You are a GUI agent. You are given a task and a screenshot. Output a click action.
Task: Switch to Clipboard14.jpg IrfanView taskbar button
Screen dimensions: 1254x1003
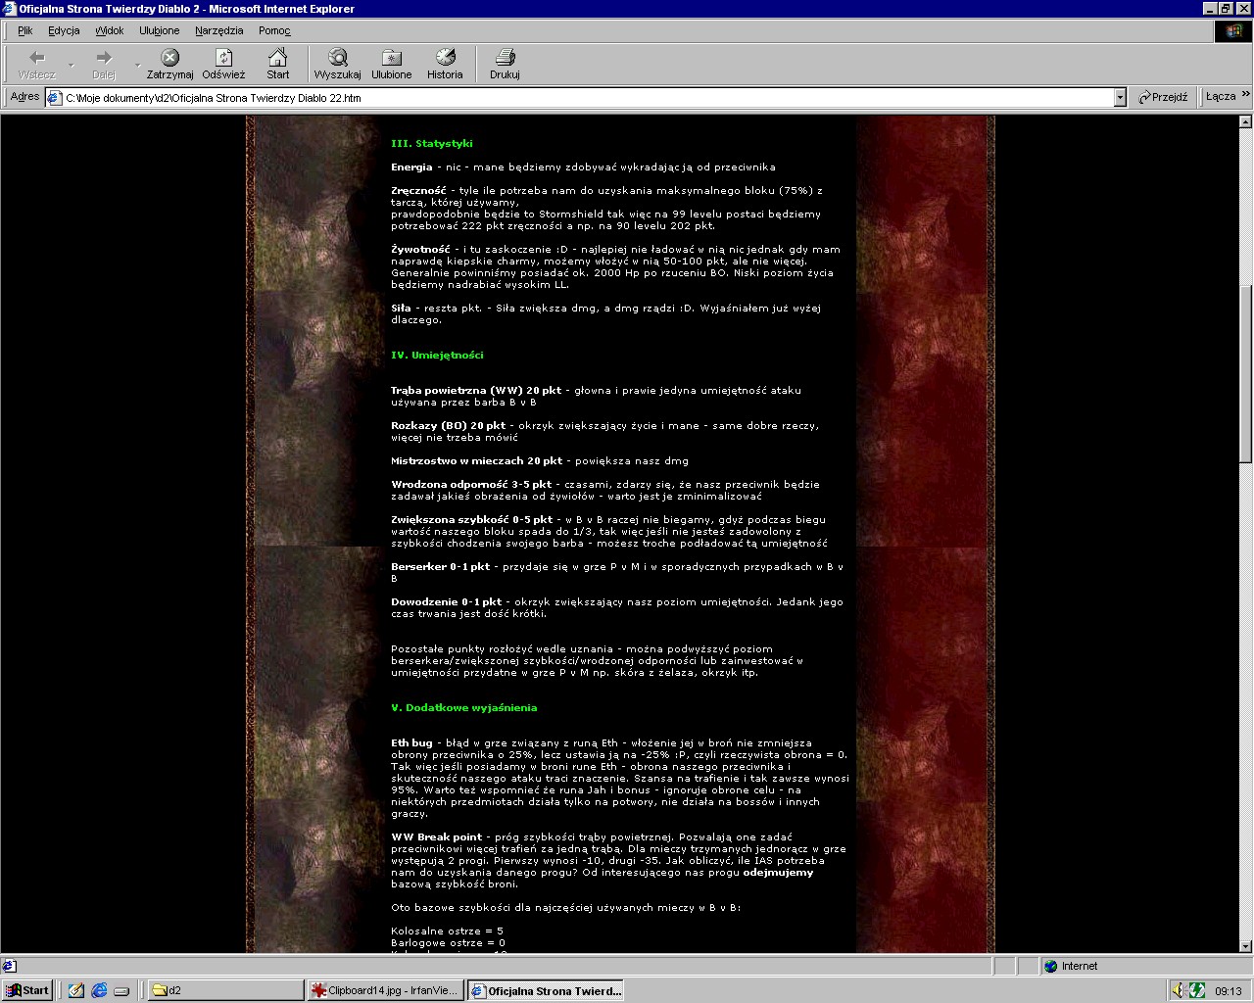[x=384, y=990]
